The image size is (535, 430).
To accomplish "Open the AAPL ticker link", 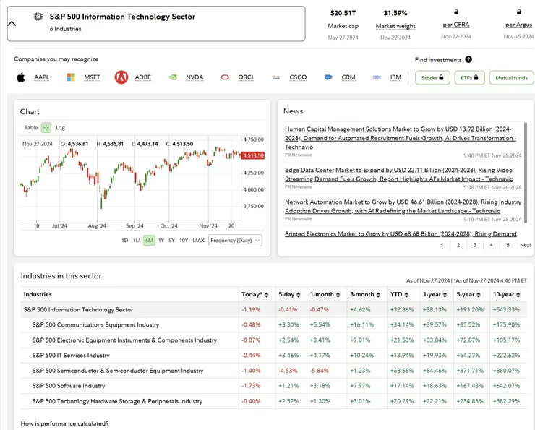I will (x=42, y=77).
